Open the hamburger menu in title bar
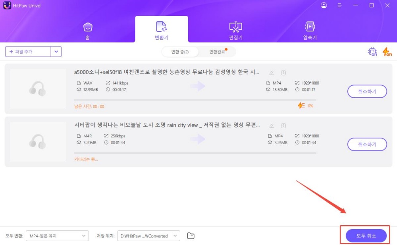The height and width of the screenshot is (245, 397). pos(339,5)
